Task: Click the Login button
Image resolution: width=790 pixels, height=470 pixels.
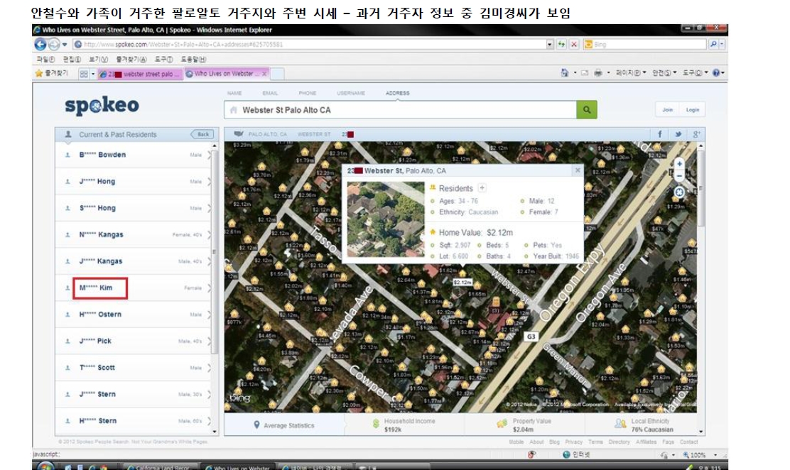Action: 693,109
